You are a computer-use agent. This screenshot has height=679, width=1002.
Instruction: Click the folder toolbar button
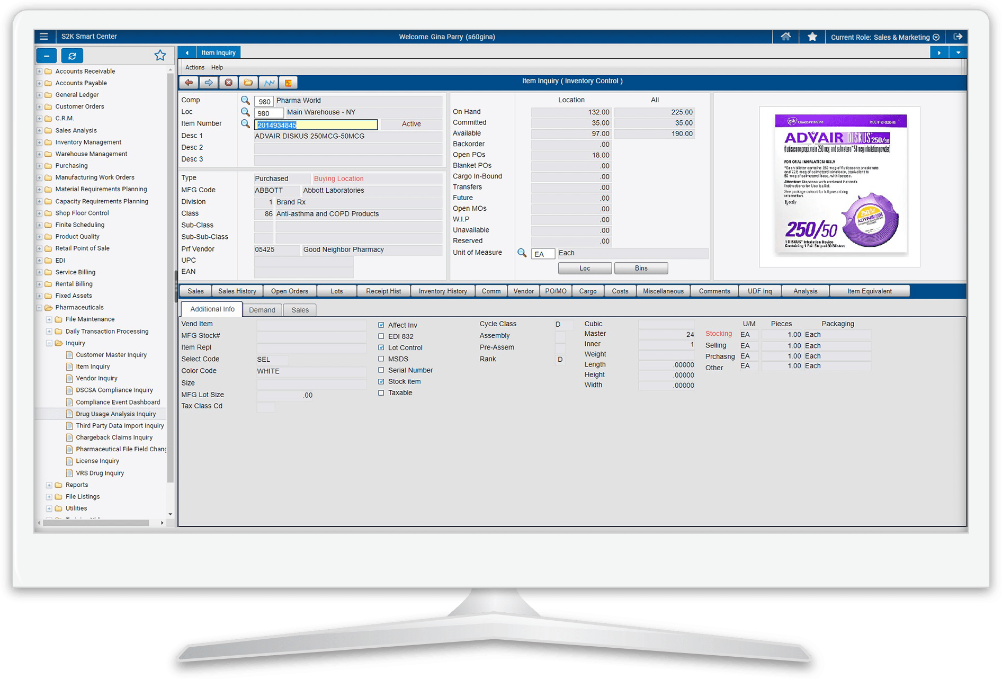(248, 83)
